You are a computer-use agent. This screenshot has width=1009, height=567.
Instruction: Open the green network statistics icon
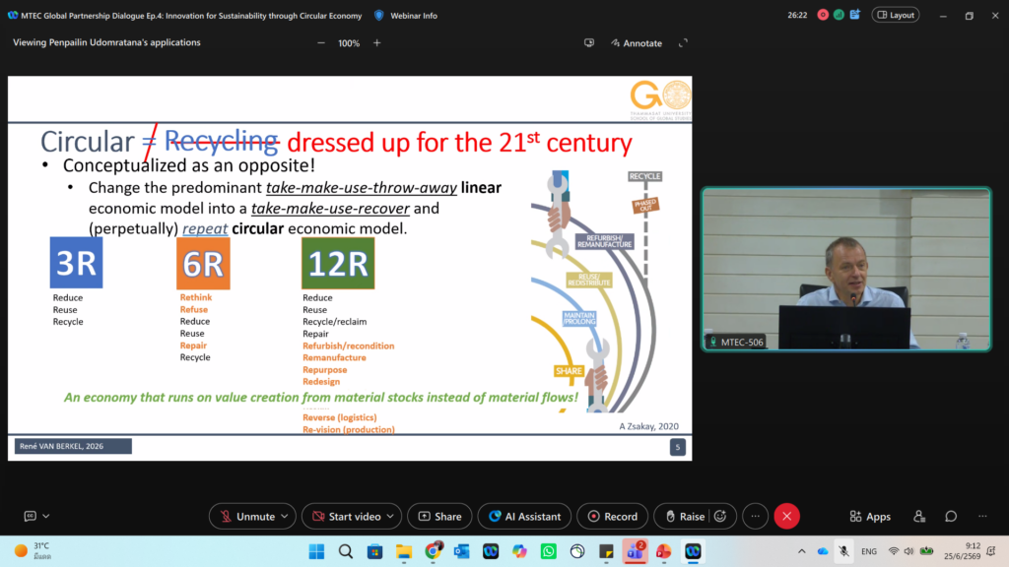coord(839,15)
